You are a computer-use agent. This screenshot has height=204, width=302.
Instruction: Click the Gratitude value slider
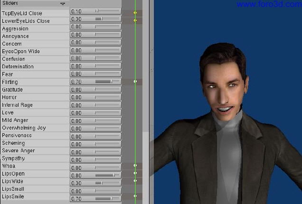[95, 90]
